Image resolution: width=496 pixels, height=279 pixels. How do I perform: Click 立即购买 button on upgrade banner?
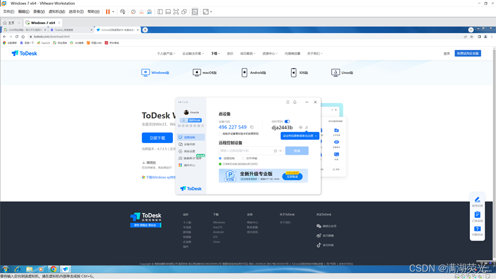pyautogui.click(x=292, y=176)
